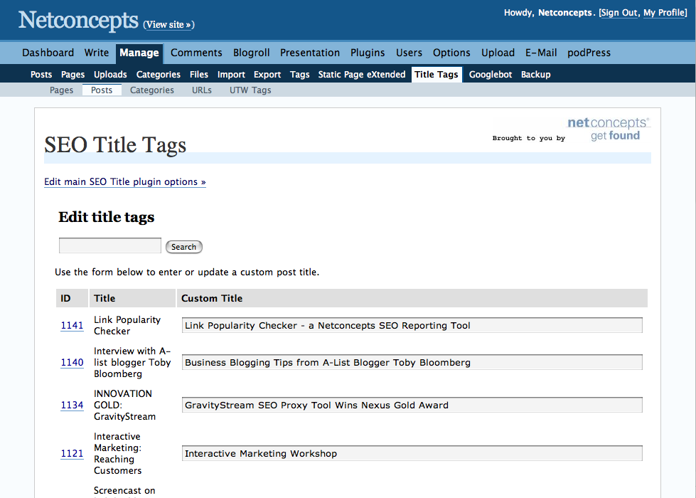This screenshot has width=696, height=498.
Task: Click the Netconcepts site title
Action: (78, 21)
